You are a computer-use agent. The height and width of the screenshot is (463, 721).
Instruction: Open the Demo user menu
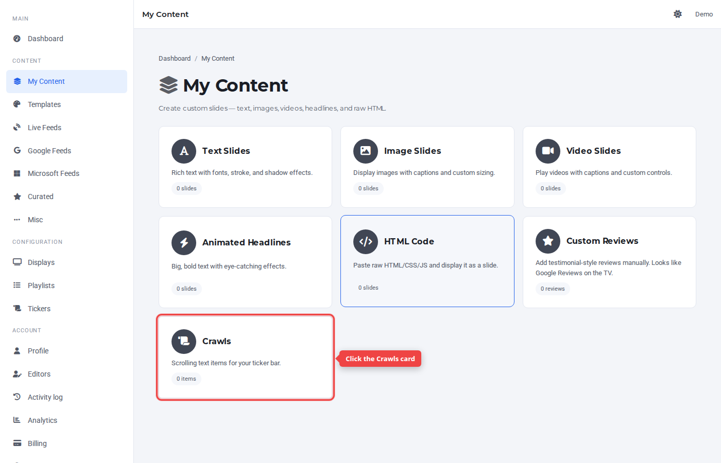[x=704, y=14]
